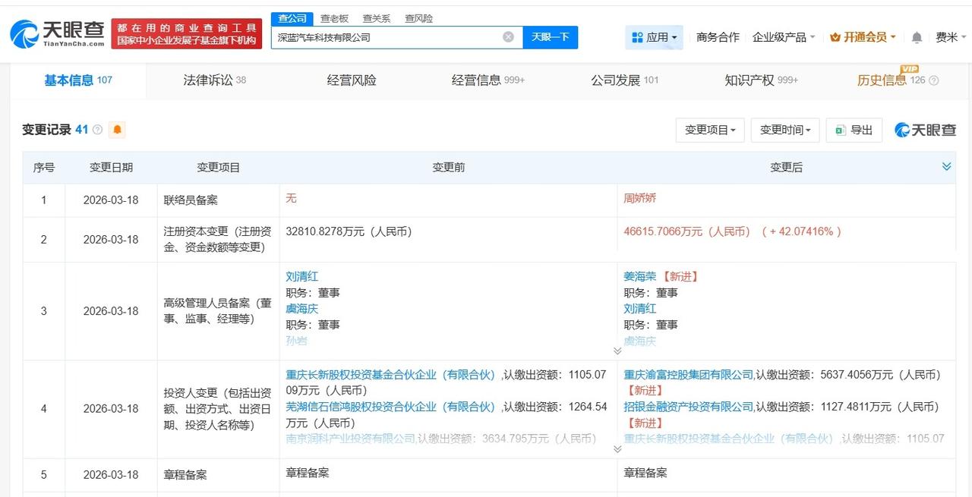Open the 变更项目 filter dropdown
This screenshot has width=972, height=497.
pos(709,130)
